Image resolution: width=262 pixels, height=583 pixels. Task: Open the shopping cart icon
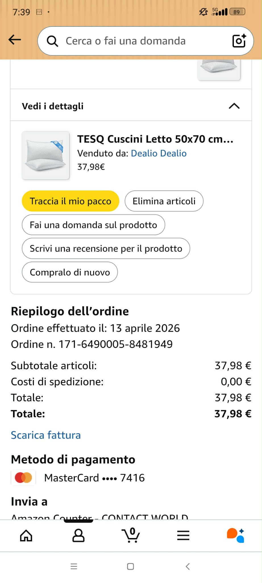tap(131, 535)
